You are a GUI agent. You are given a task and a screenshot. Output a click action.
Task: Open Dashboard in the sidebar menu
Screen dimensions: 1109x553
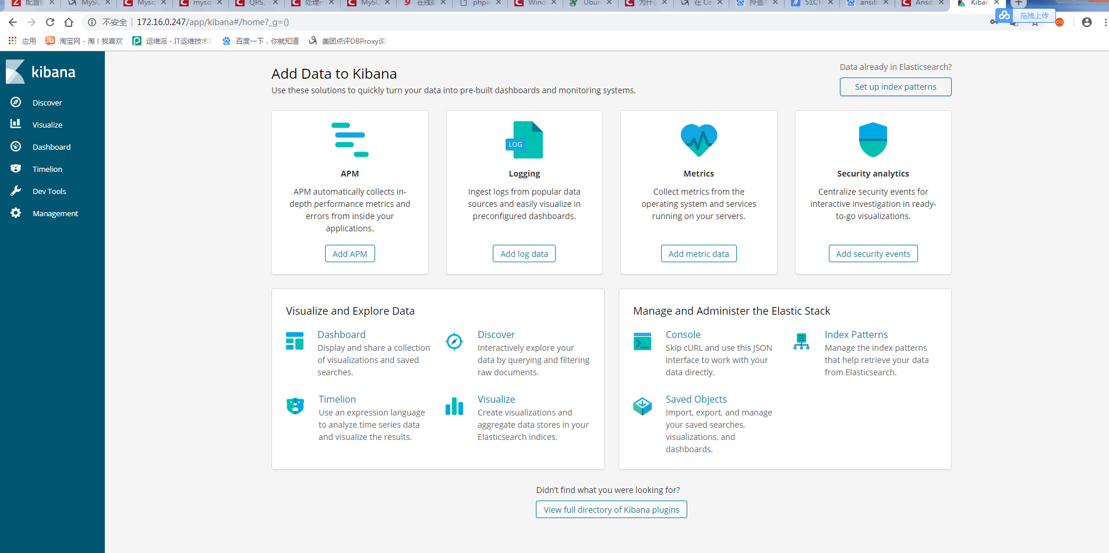(51, 147)
